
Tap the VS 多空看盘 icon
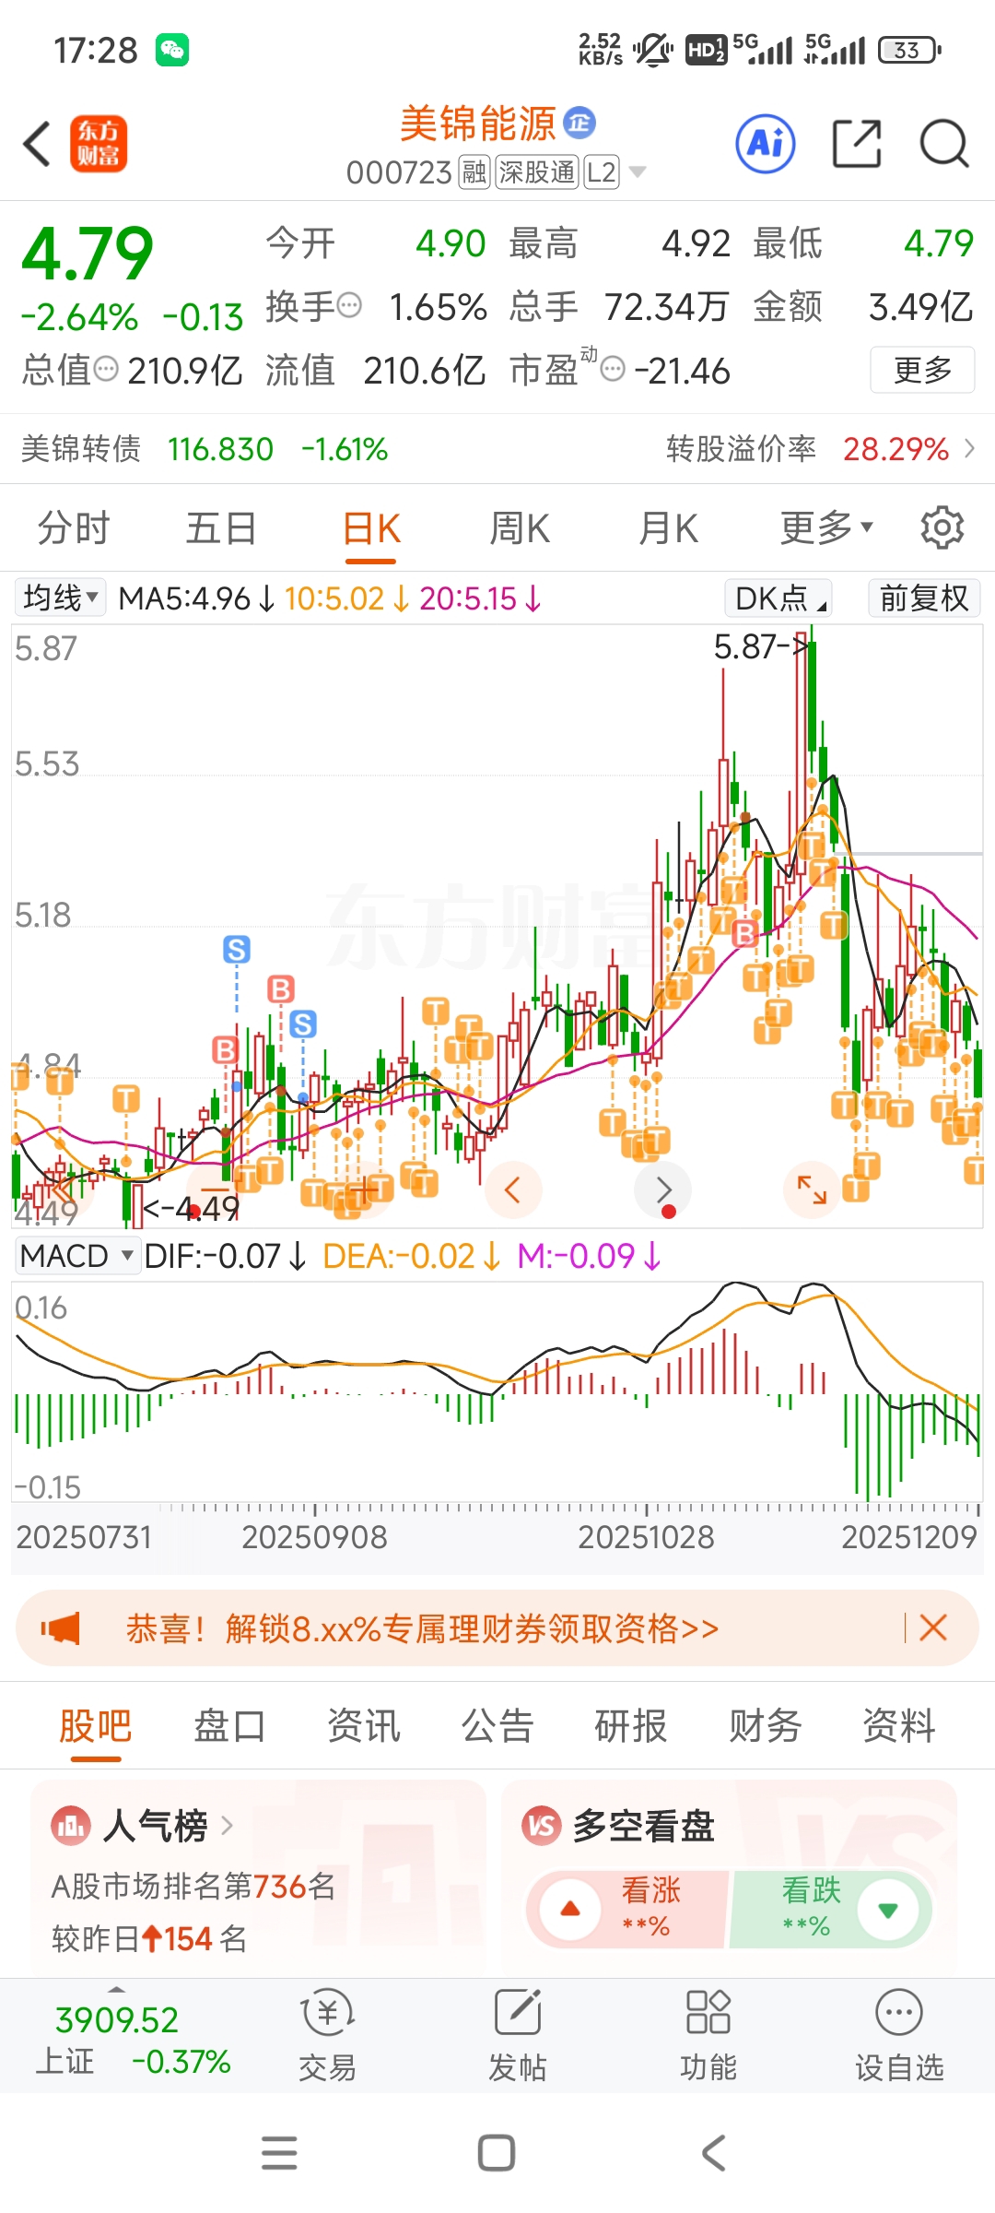(542, 1826)
